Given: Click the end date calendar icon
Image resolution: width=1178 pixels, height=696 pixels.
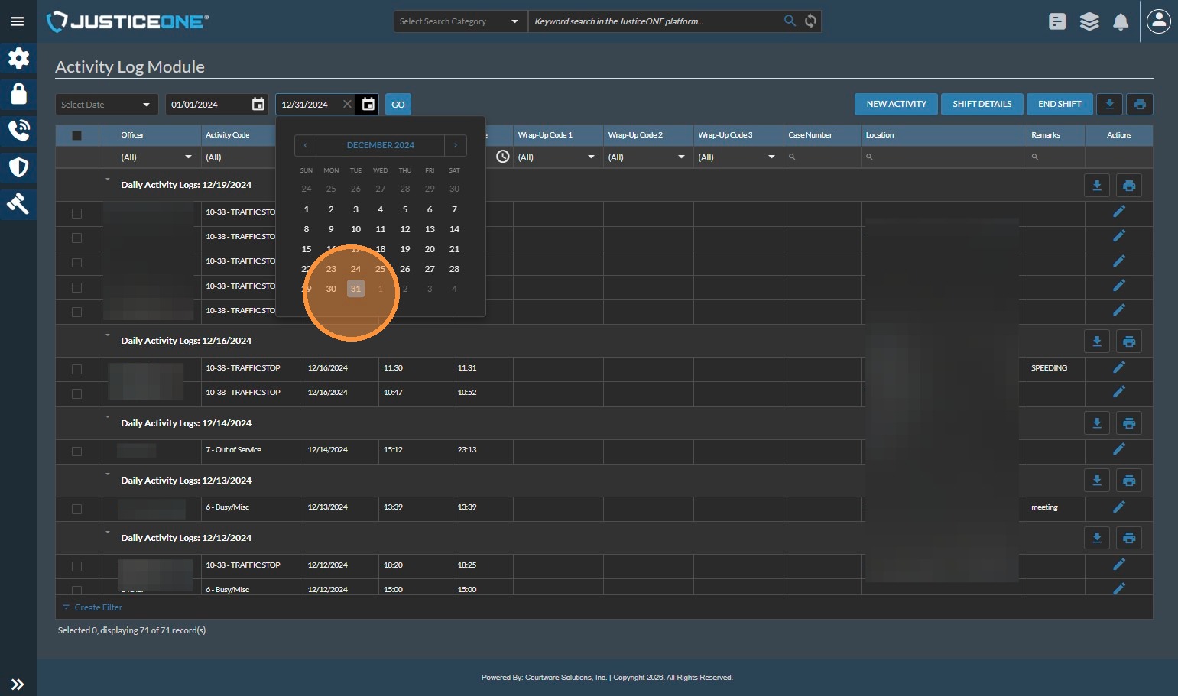Looking at the screenshot, I should pos(368,105).
